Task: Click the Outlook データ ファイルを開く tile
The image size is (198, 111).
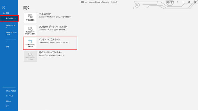Action: coord(30,30)
